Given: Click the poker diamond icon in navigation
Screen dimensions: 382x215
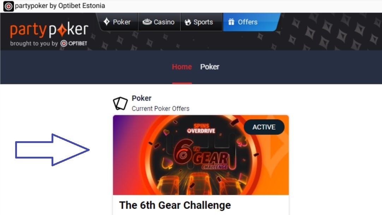Looking at the screenshot, I should (107, 22).
